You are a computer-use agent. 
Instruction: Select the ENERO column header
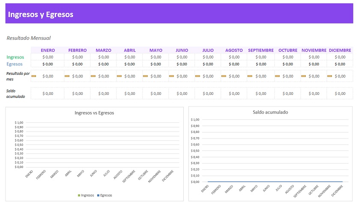click(48, 50)
